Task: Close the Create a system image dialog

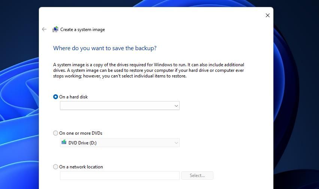Action: click(267, 15)
